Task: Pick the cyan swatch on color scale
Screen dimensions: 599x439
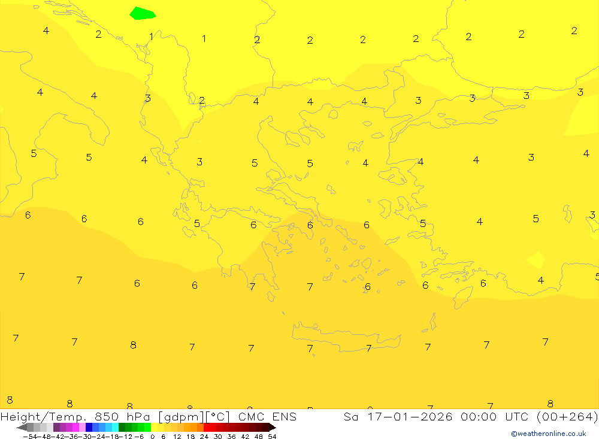Action: tap(116, 428)
